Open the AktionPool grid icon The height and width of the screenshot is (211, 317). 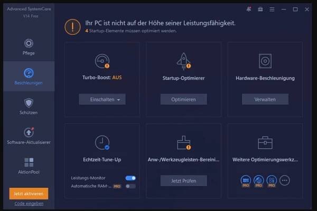click(29, 162)
